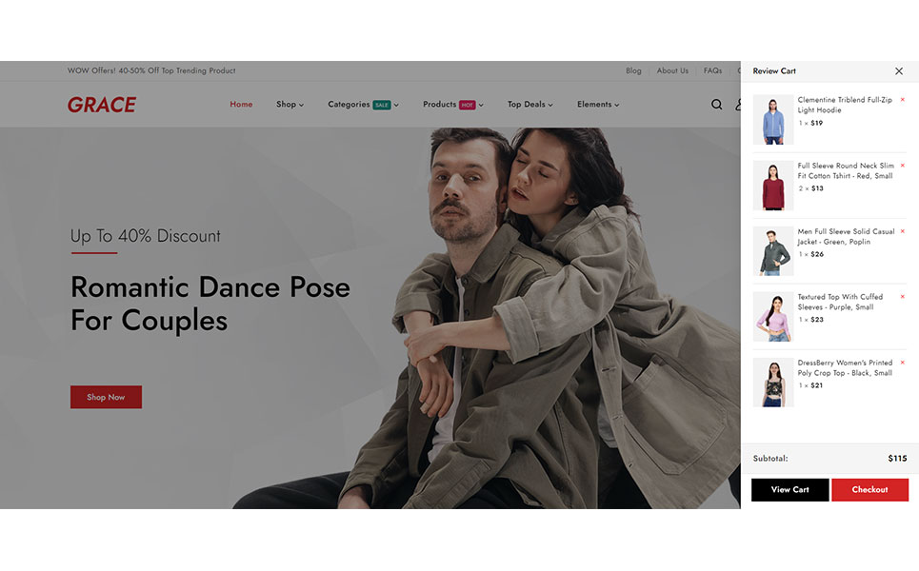Viewport: 919px width, 571px height.
Task: Close the Review Cart panel
Action: click(x=898, y=71)
